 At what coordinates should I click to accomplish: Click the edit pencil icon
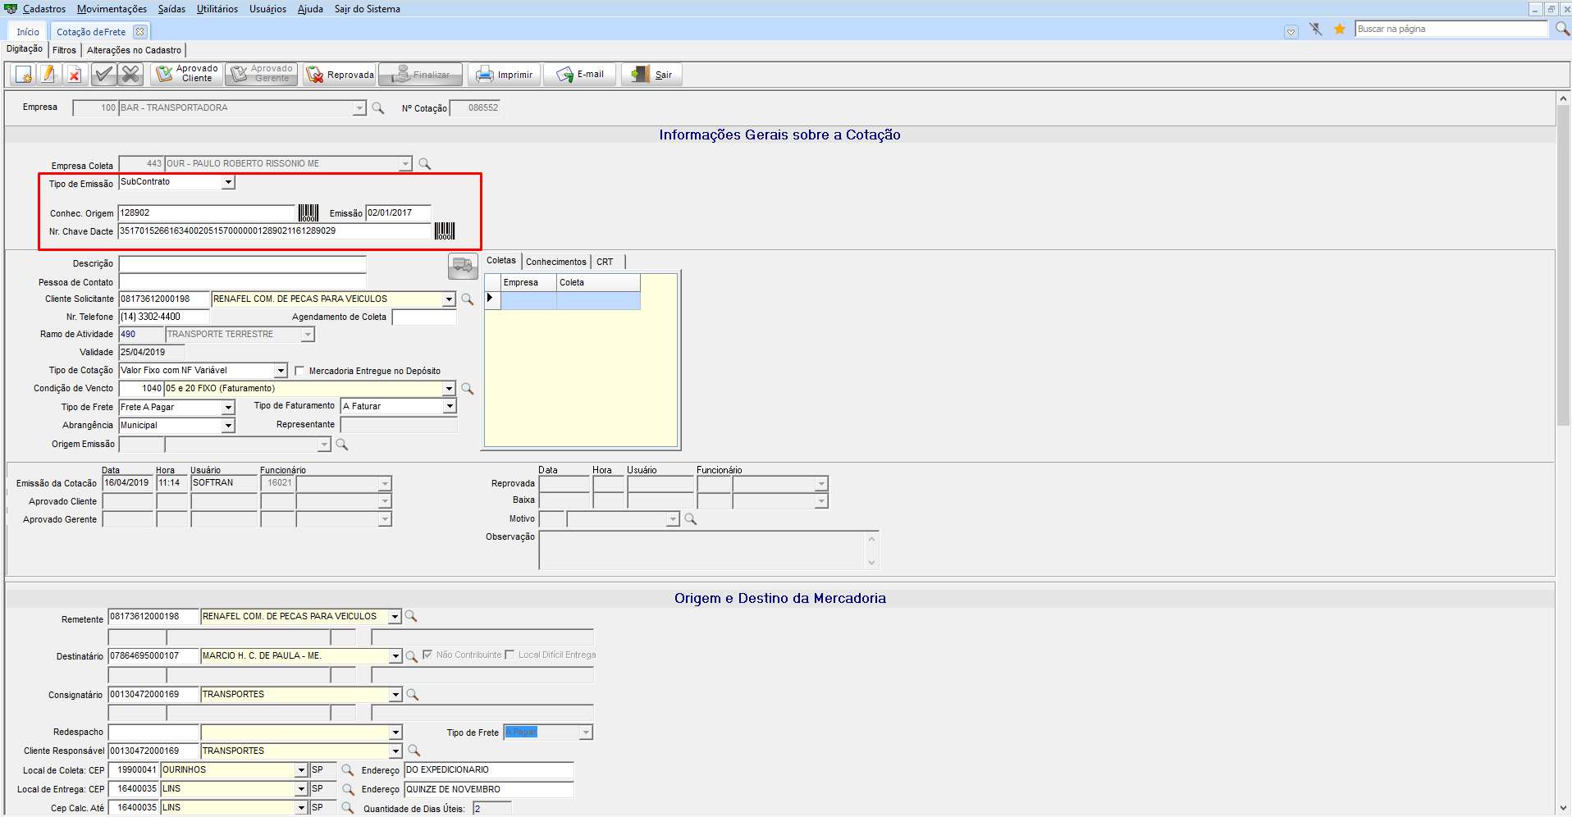(x=48, y=75)
